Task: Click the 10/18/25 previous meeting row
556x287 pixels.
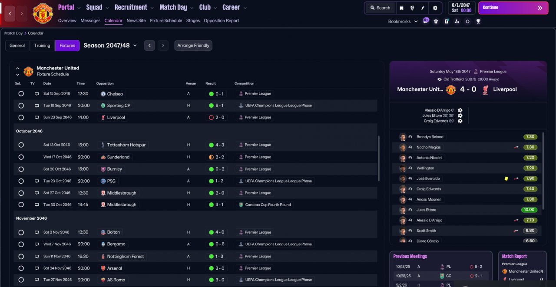Action: 440,267
